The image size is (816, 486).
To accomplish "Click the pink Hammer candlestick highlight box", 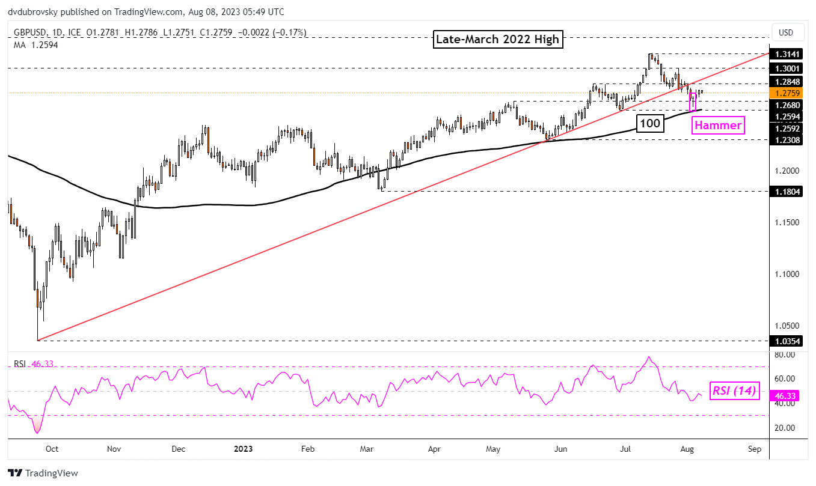I will tap(693, 102).
